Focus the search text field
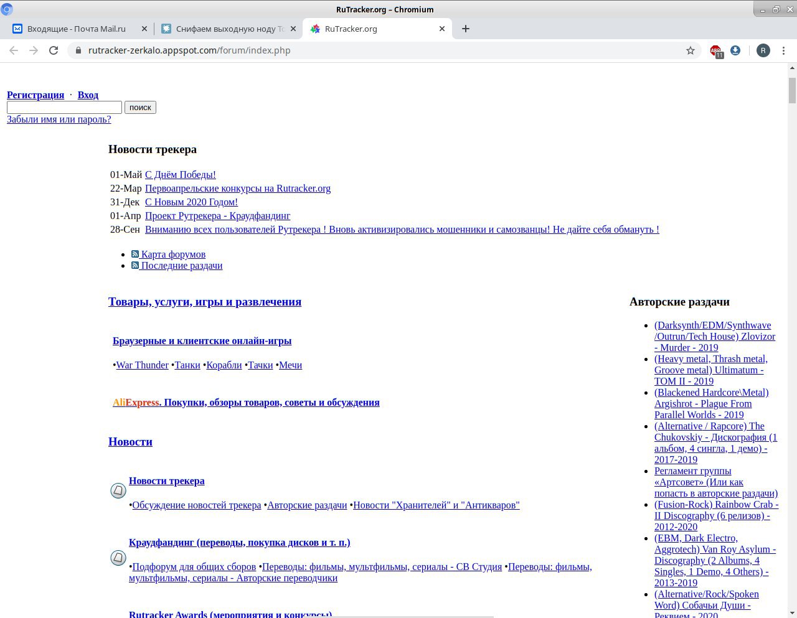The width and height of the screenshot is (797, 618). [x=64, y=107]
